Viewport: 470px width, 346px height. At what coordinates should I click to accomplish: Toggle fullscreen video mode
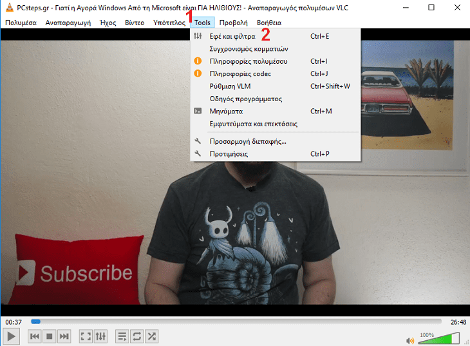click(x=86, y=336)
